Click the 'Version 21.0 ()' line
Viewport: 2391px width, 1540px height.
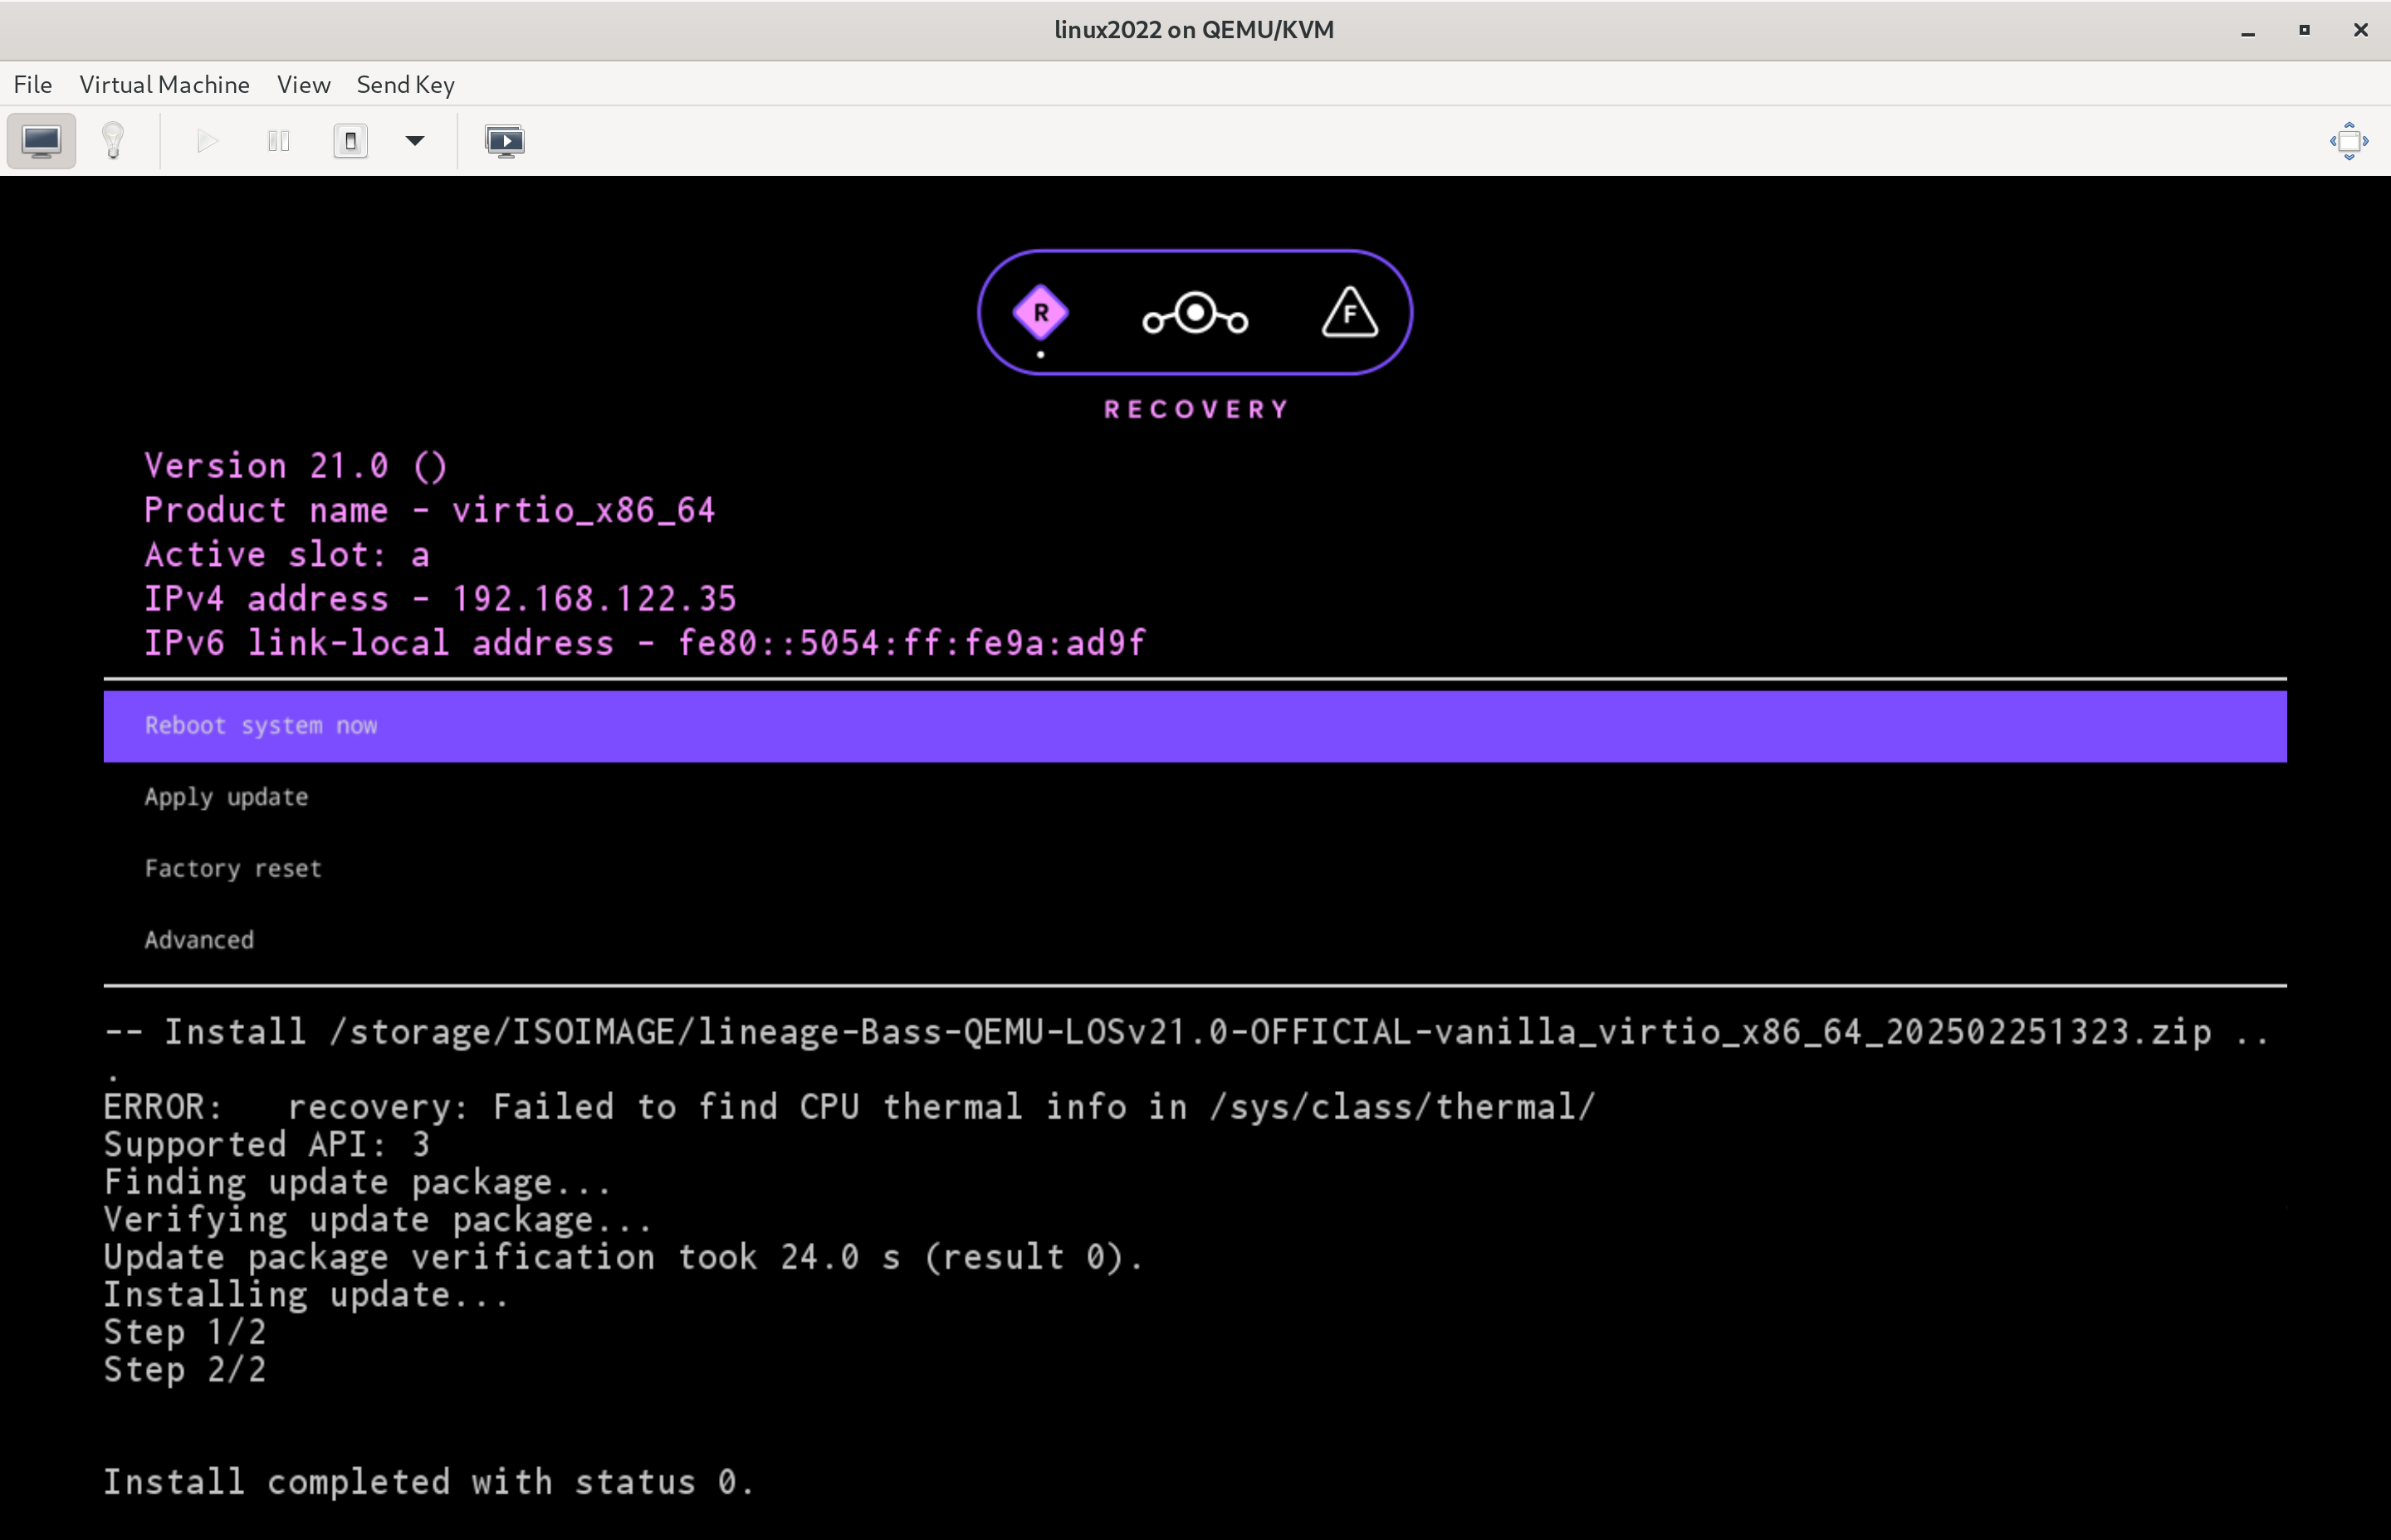click(296, 466)
